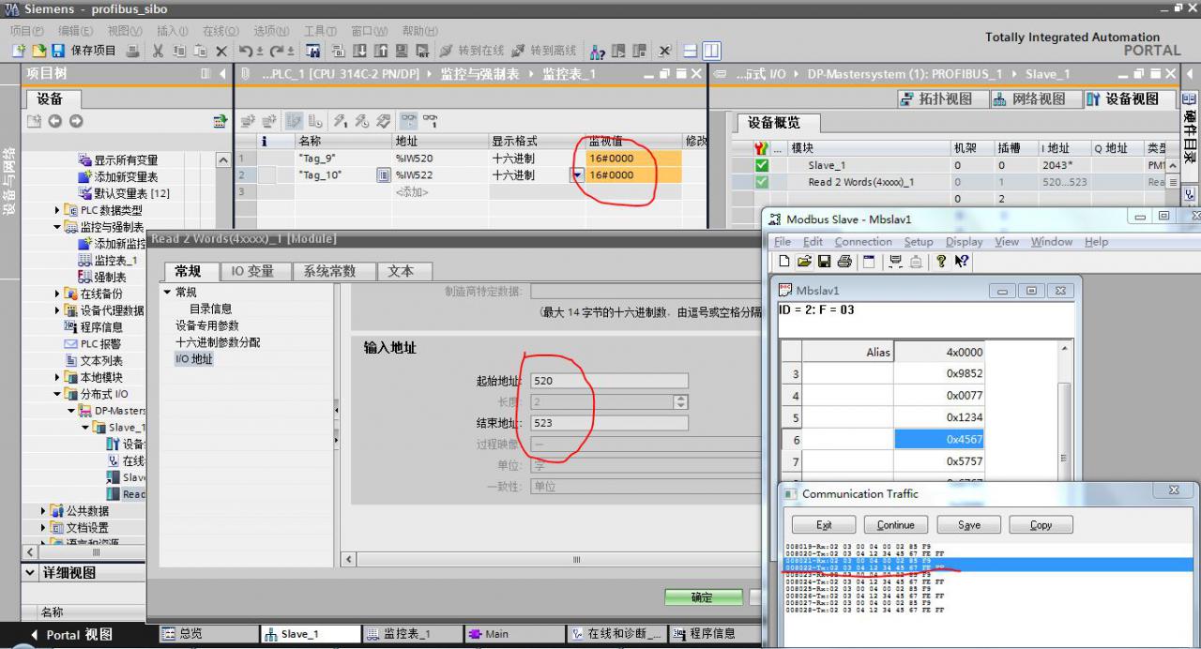1201x649 pixels.
Task: Collapse the 项目树 panel arrow
Action: 222,73
